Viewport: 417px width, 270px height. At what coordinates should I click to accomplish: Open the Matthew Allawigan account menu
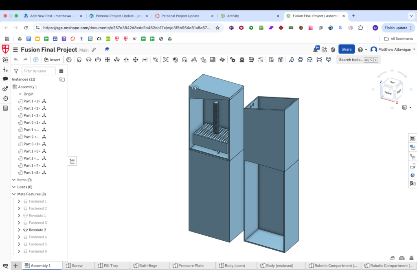(393, 50)
